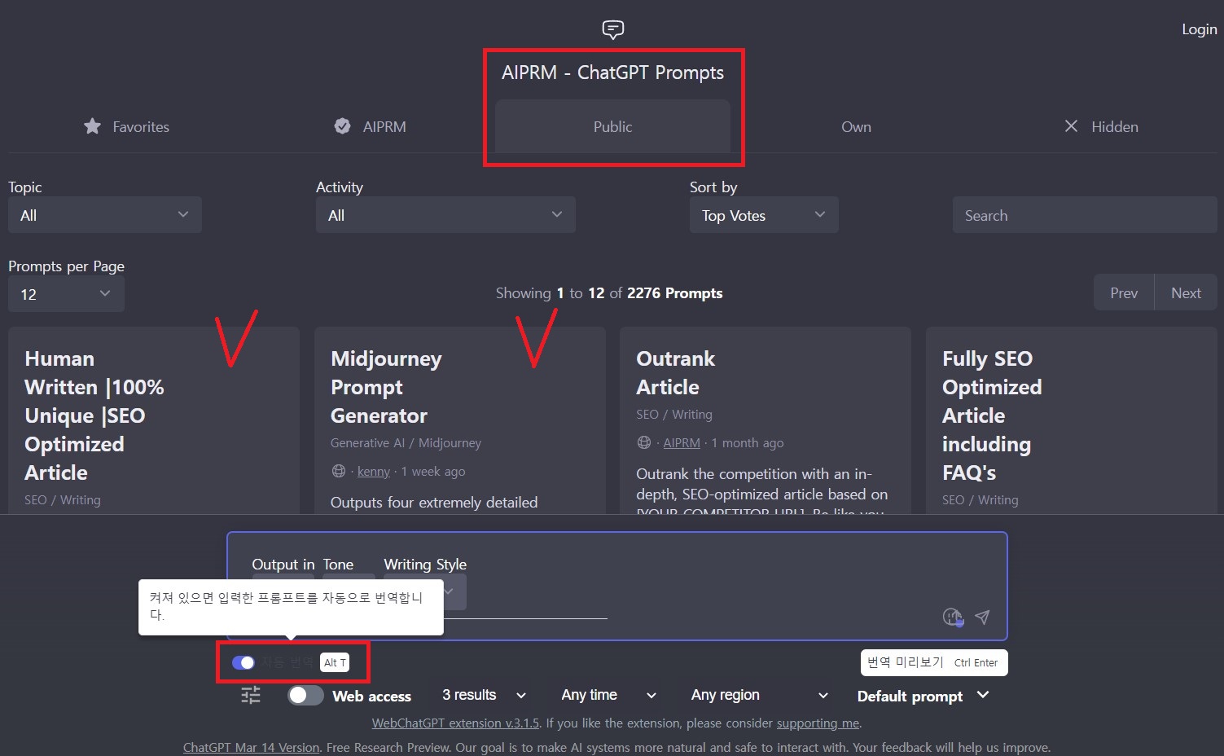
Task: Switch to the Own tab
Action: 856,126
